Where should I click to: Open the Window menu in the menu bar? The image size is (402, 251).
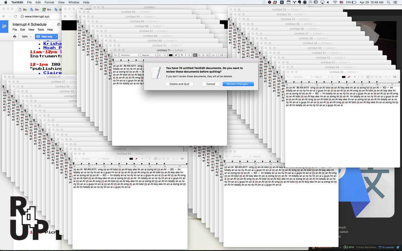coord(74,2)
